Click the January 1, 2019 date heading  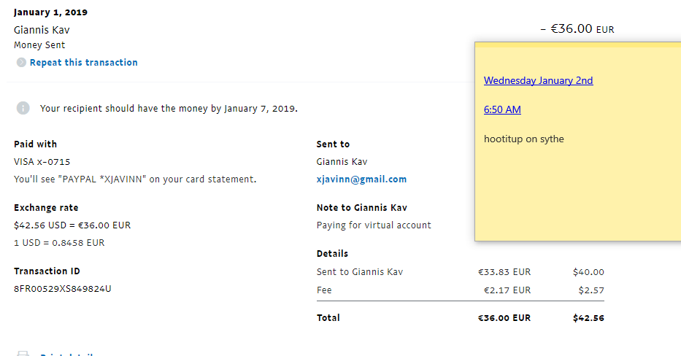tap(50, 12)
